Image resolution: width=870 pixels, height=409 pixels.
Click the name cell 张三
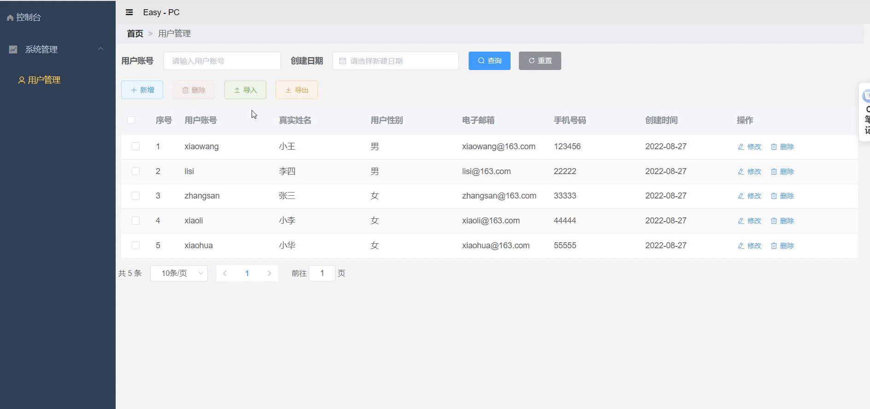(x=287, y=196)
